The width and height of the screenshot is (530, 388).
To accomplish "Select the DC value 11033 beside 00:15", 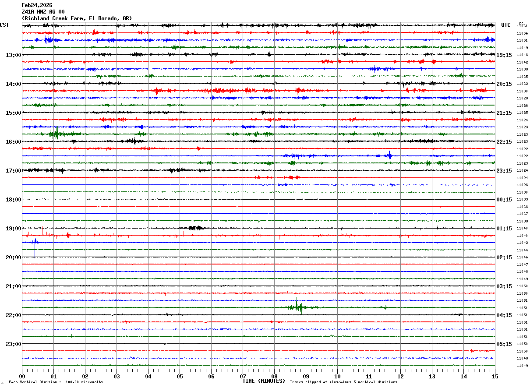I will [522, 200].
